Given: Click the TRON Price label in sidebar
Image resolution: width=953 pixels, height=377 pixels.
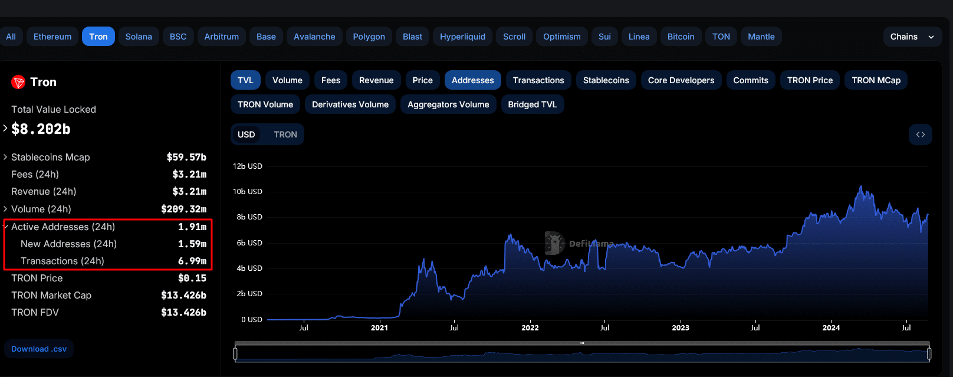Looking at the screenshot, I should coord(37,278).
